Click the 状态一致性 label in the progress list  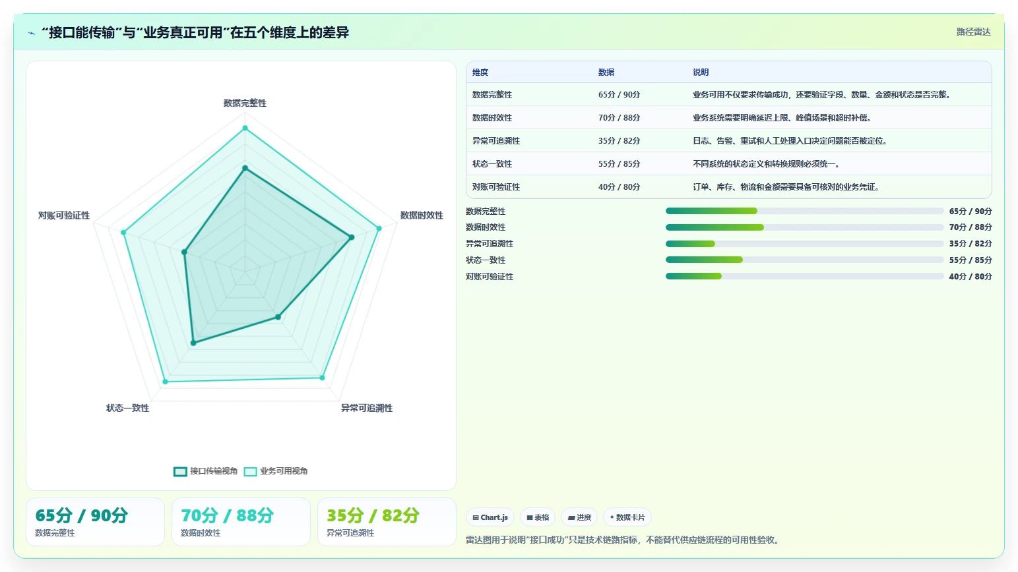pos(486,260)
